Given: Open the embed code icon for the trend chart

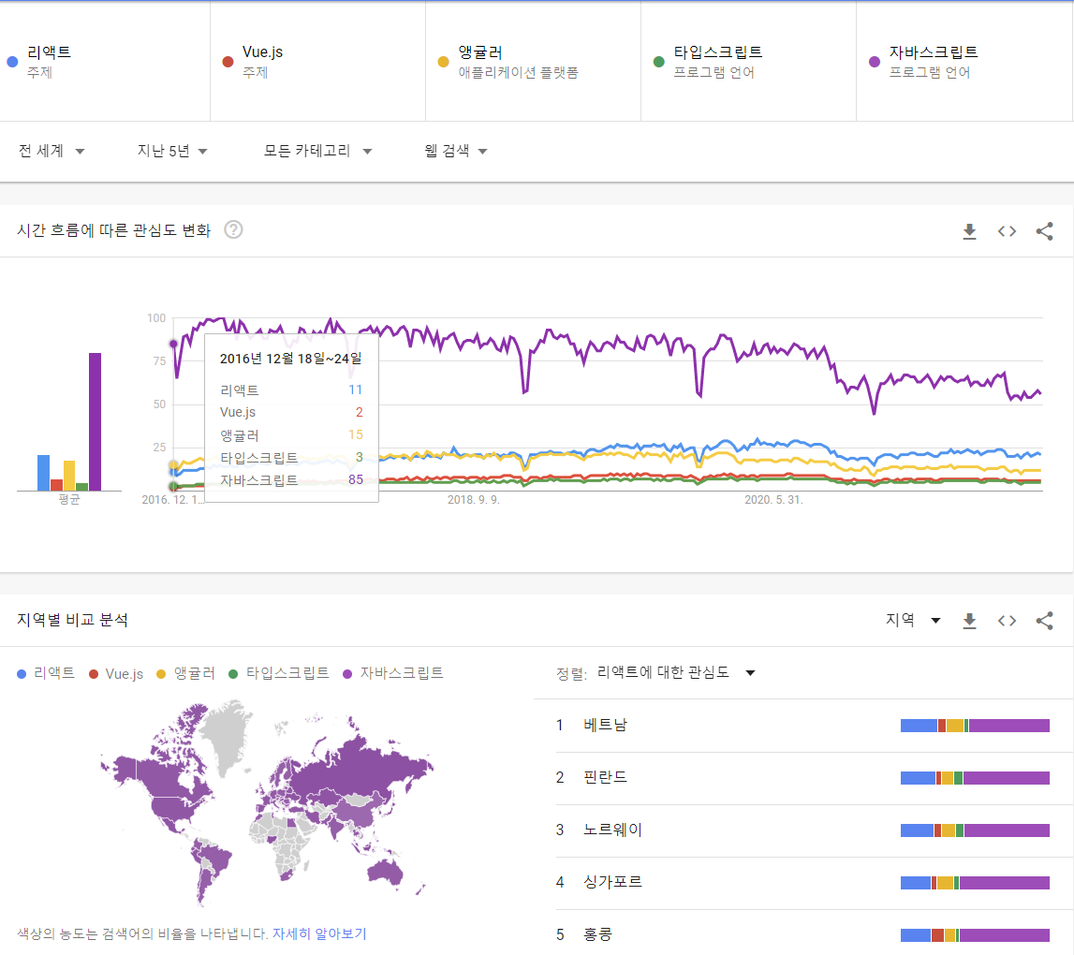Looking at the screenshot, I should 1007,230.
